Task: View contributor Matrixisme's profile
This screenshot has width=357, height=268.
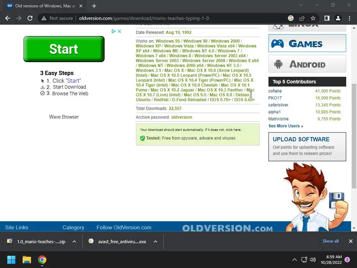Action: coord(278,119)
